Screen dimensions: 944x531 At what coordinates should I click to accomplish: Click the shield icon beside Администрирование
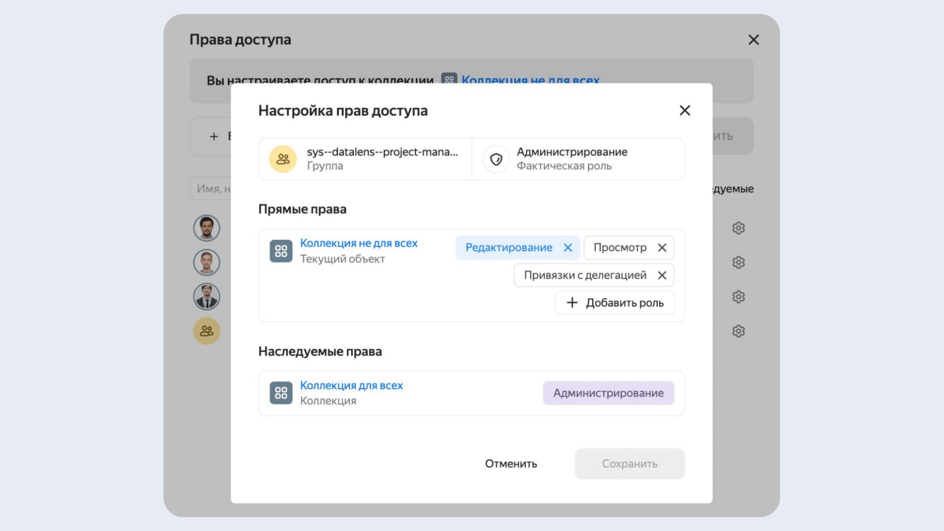pyautogui.click(x=496, y=159)
